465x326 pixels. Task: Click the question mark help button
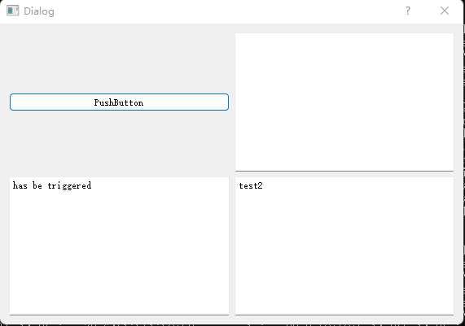(x=408, y=11)
